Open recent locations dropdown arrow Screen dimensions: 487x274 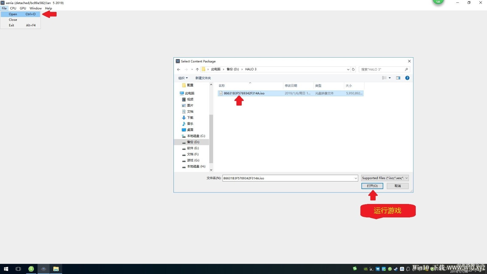click(x=192, y=69)
